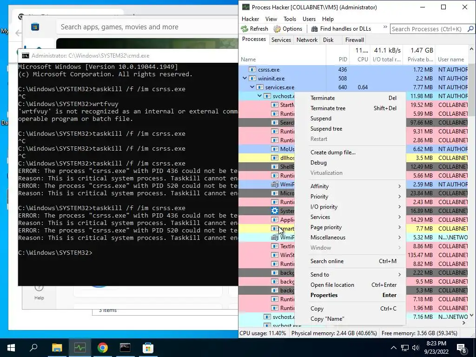Open File Explorer from the taskbar
This screenshot has height=357, width=476.
coord(57,348)
